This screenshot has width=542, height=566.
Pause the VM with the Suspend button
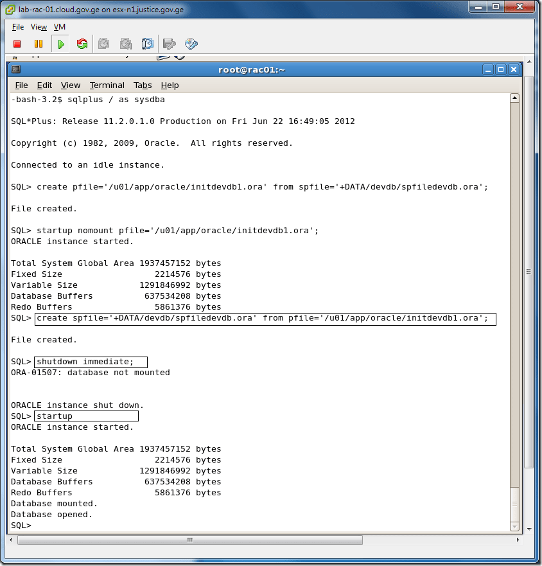tap(39, 44)
